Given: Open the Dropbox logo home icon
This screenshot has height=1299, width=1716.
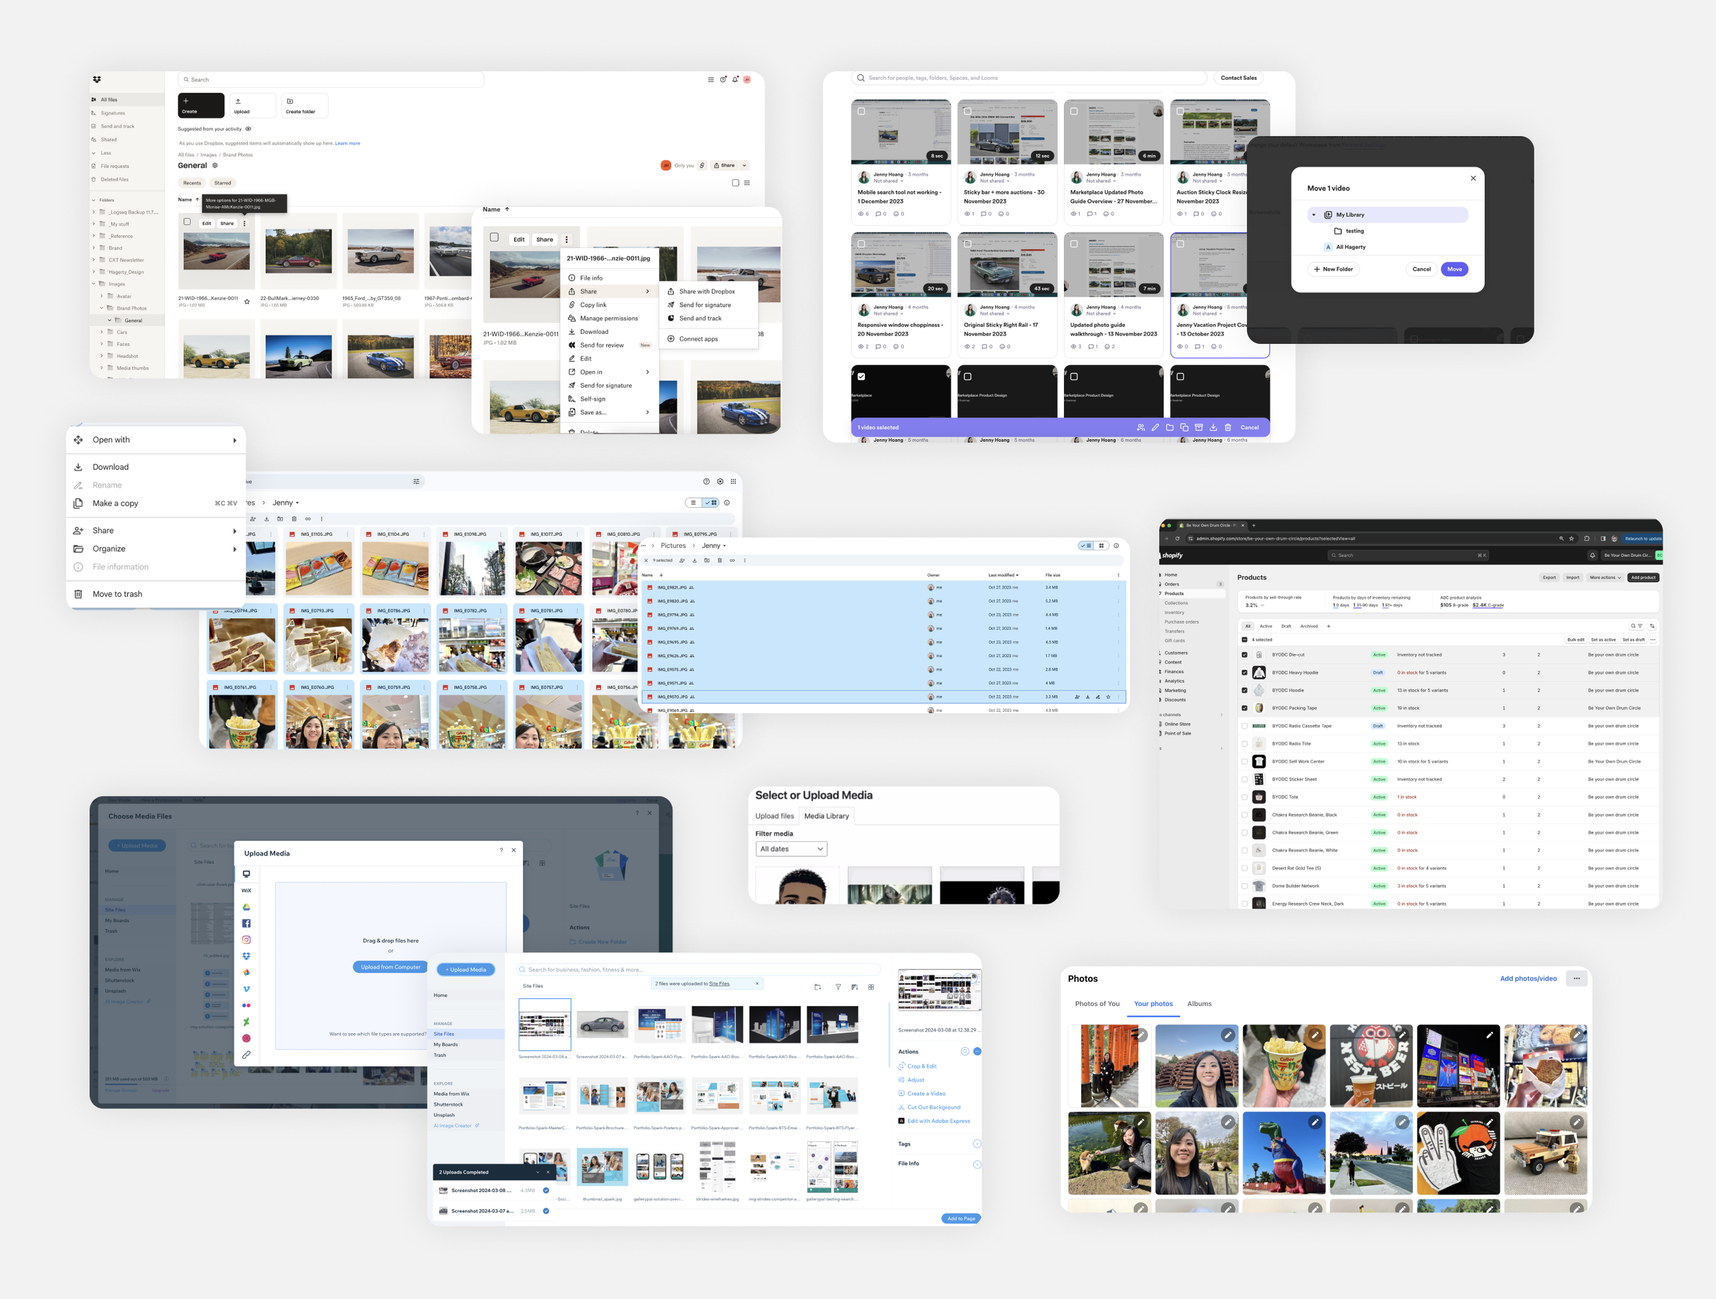Looking at the screenshot, I should click(97, 79).
